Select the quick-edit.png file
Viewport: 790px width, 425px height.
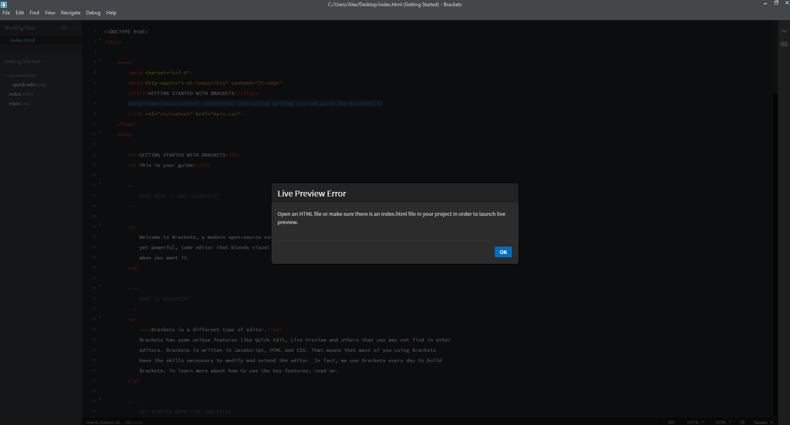pos(29,85)
